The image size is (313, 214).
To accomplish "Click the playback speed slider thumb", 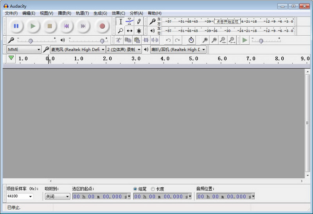I will coord(261,41).
